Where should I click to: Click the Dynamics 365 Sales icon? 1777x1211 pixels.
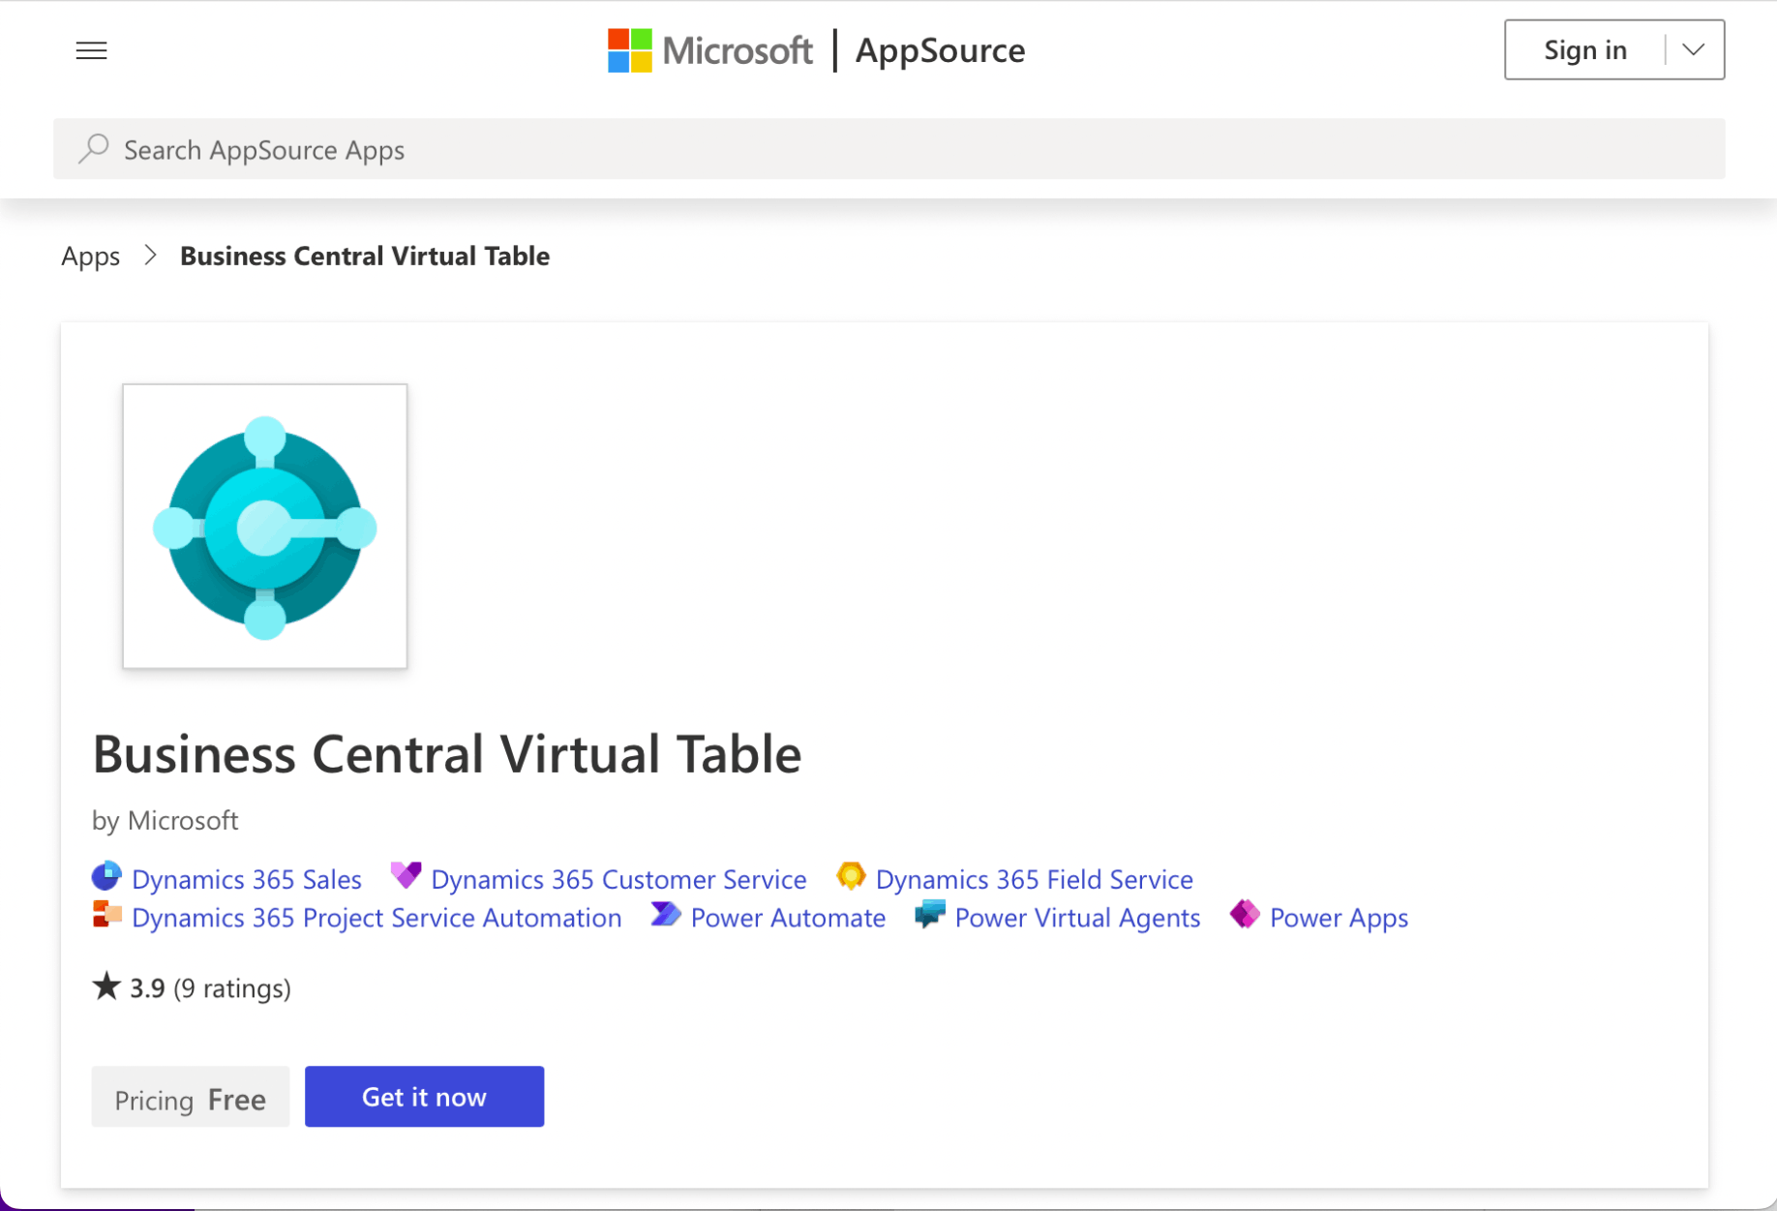(106, 877)
